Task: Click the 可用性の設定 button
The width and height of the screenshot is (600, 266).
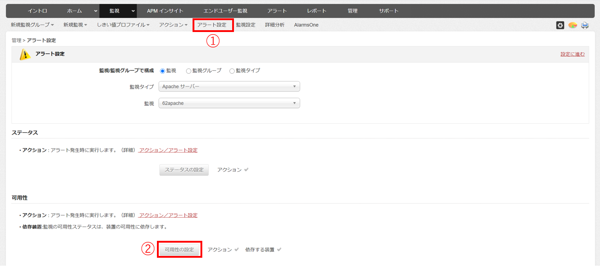Action: click(180, 249)
